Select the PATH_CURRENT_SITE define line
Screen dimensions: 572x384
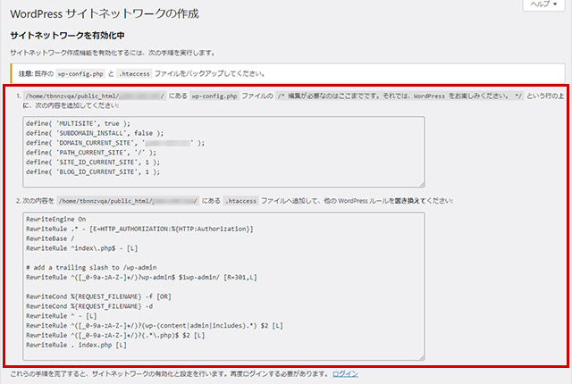[91, 153]
